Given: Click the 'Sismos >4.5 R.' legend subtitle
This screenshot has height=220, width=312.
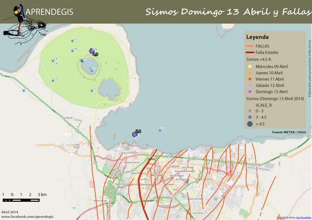Looking at the screenshot, I should (x=259, y=59).
